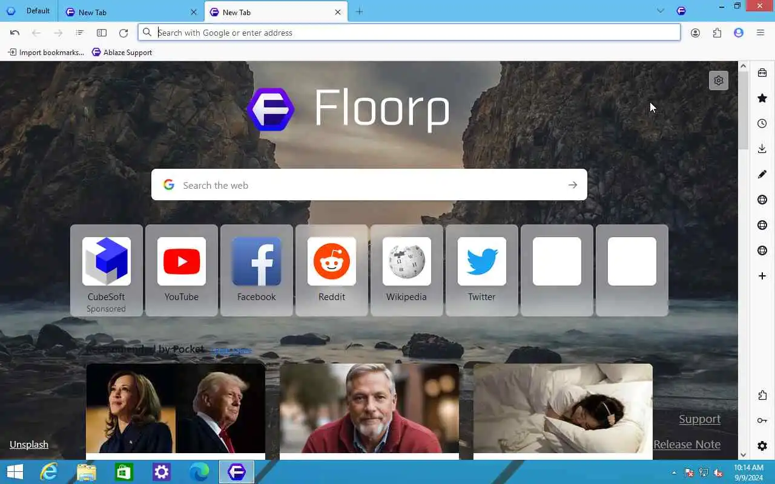
Task: Open a new tab with plus button
Action: coord(360,11)
